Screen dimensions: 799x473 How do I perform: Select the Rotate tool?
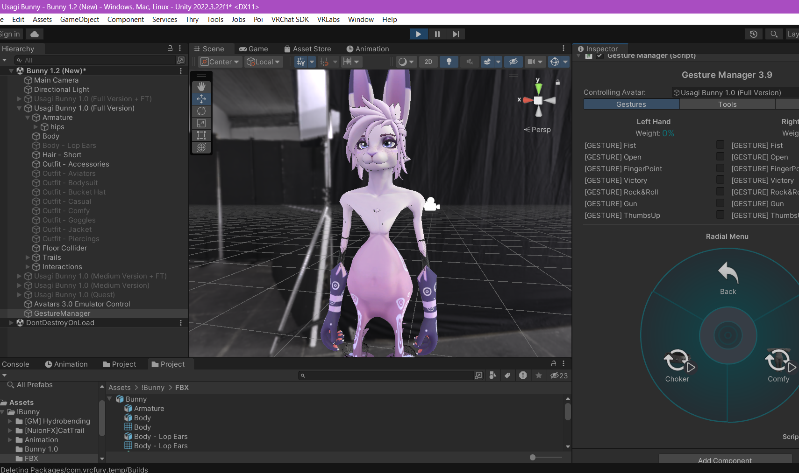(201, 111)
